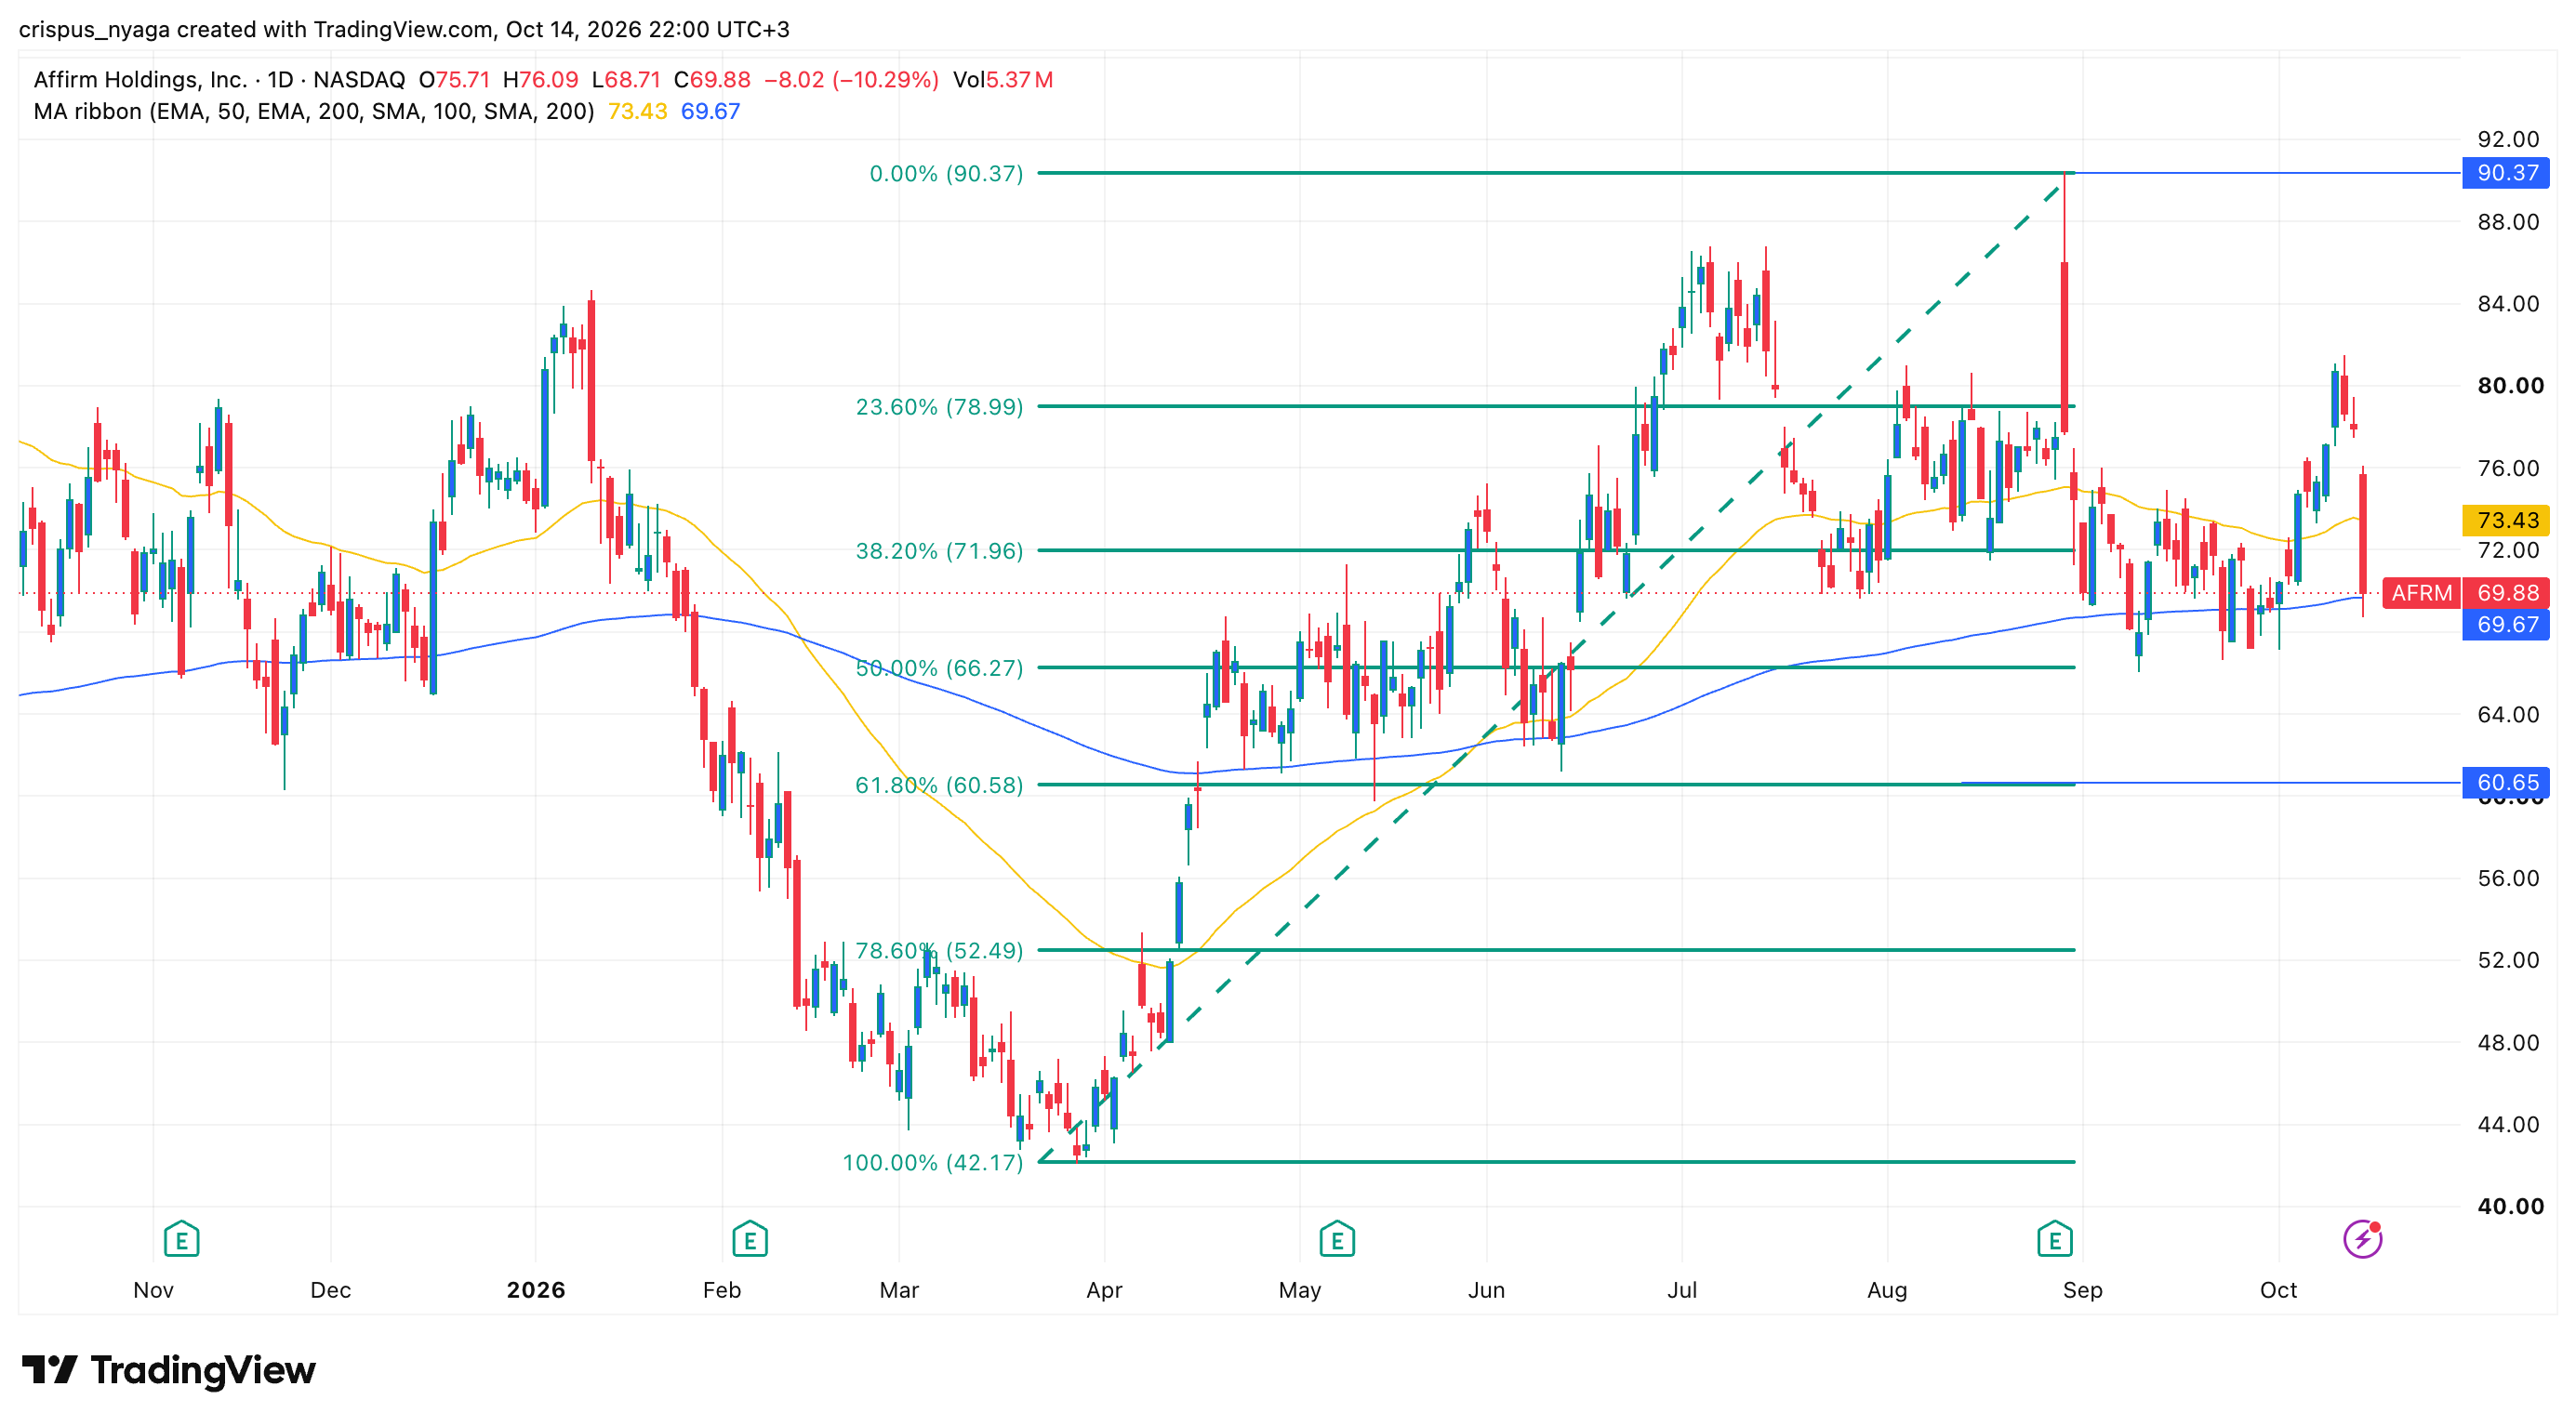Click the 61.80% (60.58) Fibonacci label
The height and width of the screenshot is (1426, 2576).
pyautogui.click(x=939, y=786)
